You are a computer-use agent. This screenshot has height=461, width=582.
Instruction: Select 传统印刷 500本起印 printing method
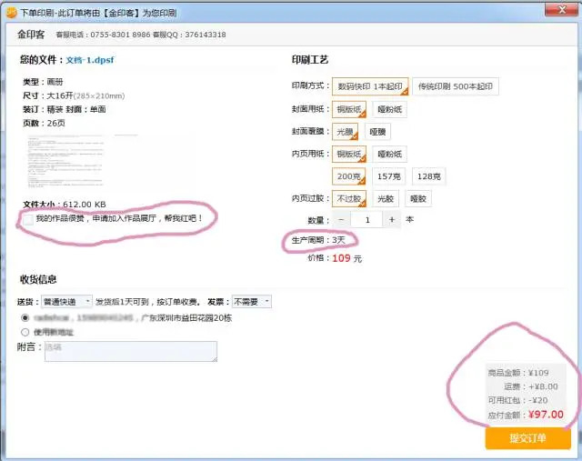coord(455,86)
